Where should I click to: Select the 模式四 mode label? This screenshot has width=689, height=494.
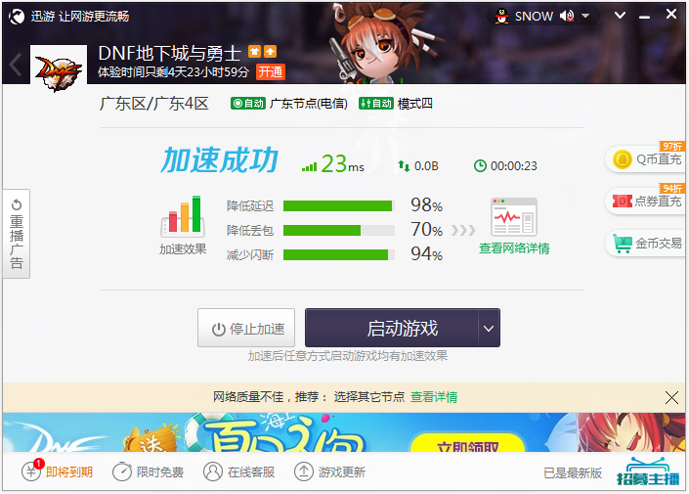click(x=414, y=104)
